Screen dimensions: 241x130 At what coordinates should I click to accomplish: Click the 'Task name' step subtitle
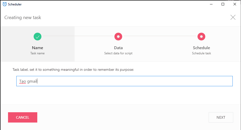tap(38, 53)
